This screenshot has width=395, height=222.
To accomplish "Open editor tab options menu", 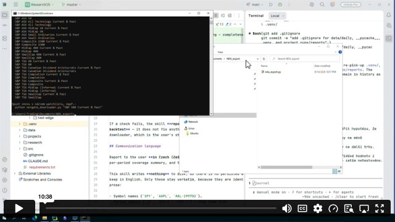I will click(x=239, y=15).
